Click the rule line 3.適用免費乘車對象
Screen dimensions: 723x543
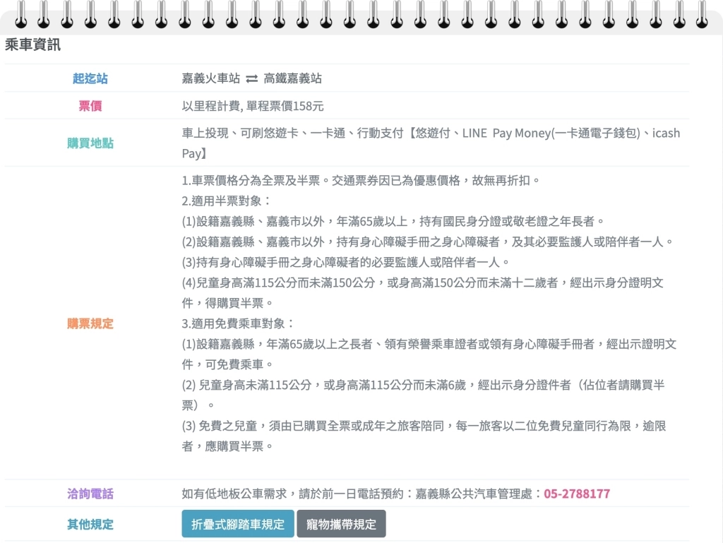click(x=238, y=323)
